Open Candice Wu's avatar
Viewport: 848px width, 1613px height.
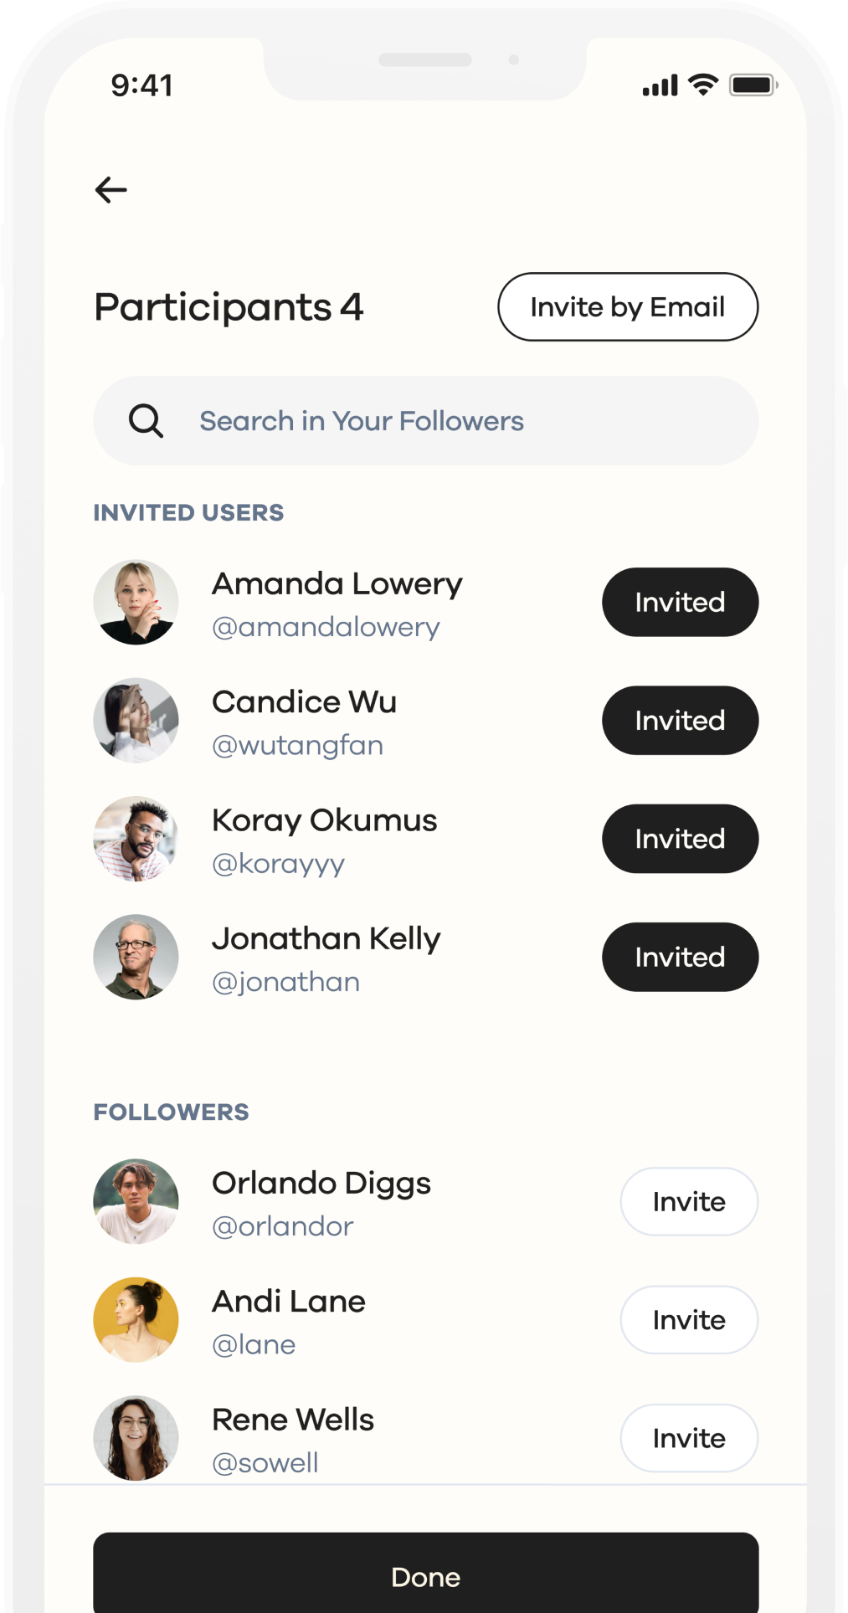pos(136,720)
